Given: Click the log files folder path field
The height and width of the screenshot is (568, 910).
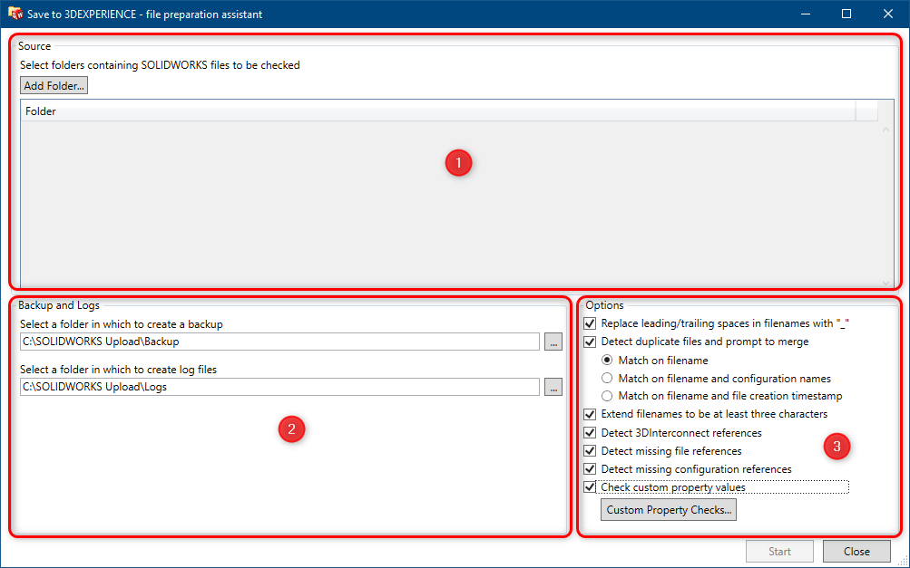Looking at the screenshot, I should [279, 387].
